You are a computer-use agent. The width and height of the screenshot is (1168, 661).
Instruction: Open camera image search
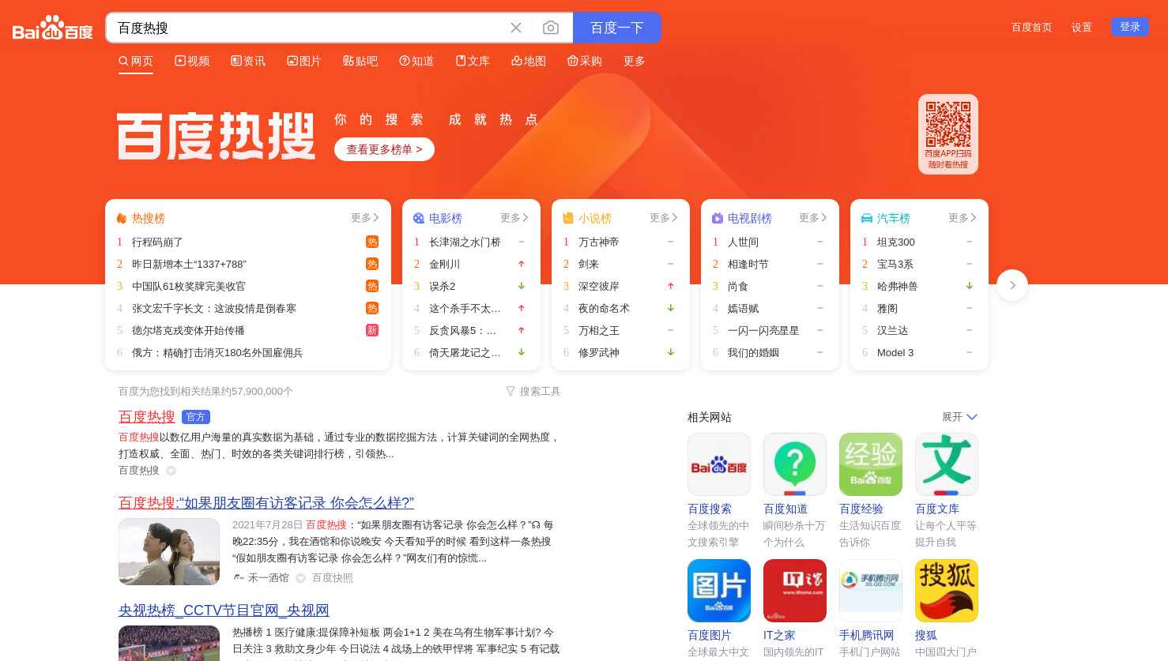551,28
